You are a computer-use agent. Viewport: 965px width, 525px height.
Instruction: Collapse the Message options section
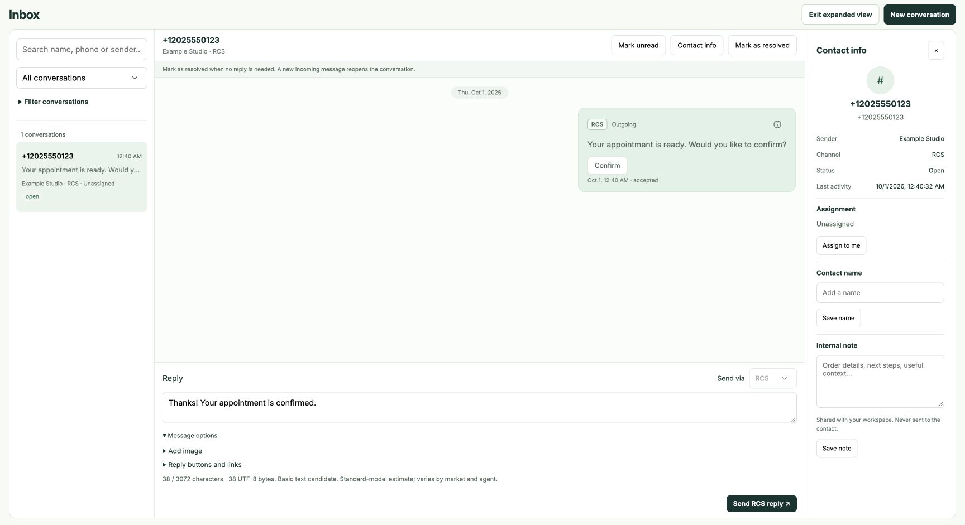coord(190,436)
